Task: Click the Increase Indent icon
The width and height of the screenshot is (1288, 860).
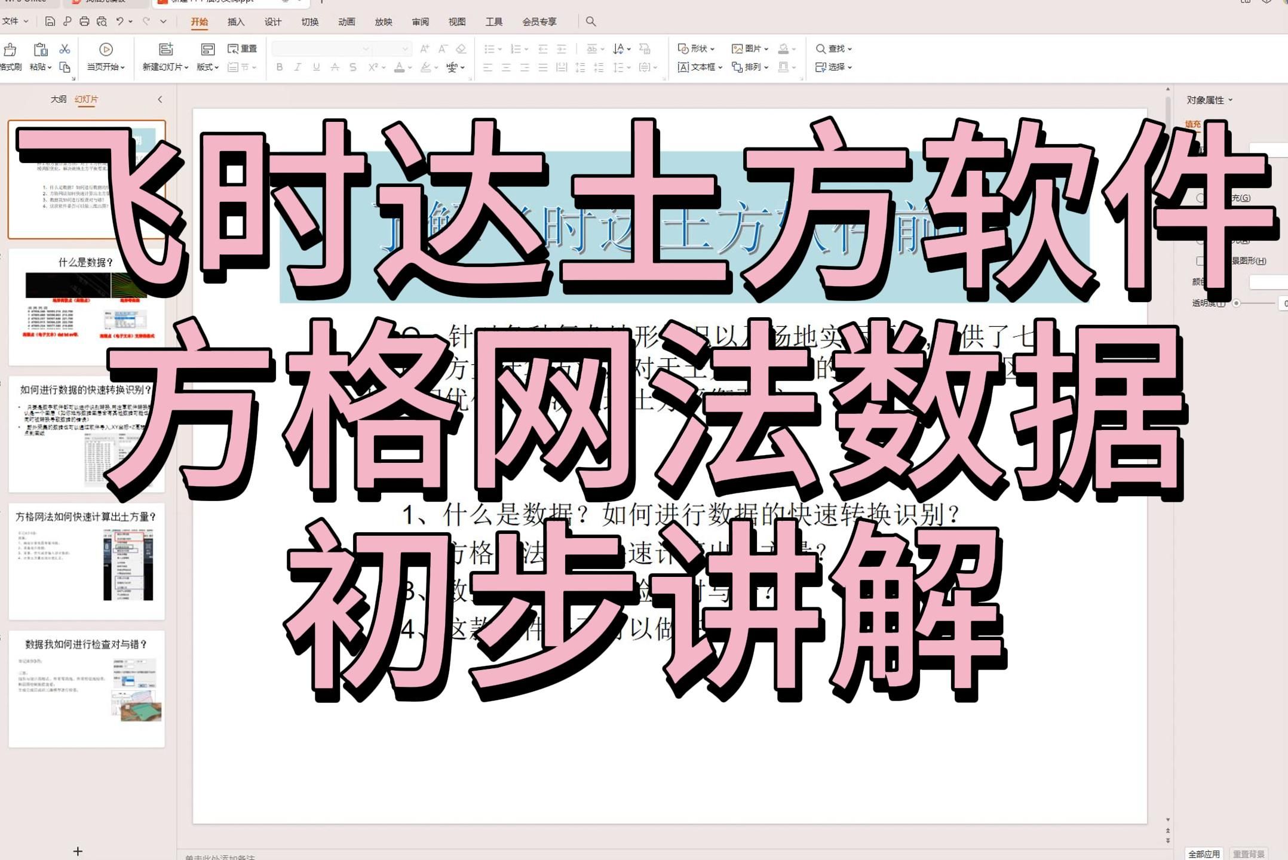Action: (x=562, y=49)
